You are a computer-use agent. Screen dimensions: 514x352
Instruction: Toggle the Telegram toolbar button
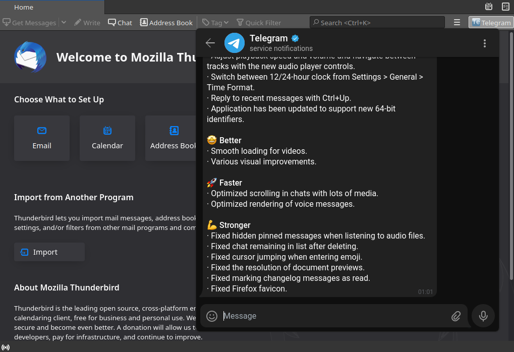click(491, 23)
